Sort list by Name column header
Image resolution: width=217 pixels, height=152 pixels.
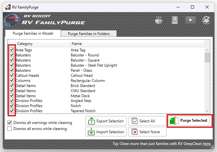click(137, 44)
